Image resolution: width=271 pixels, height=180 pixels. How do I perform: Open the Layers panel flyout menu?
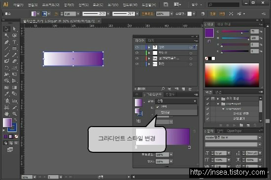pyautogui.click(x=196, y=41)
